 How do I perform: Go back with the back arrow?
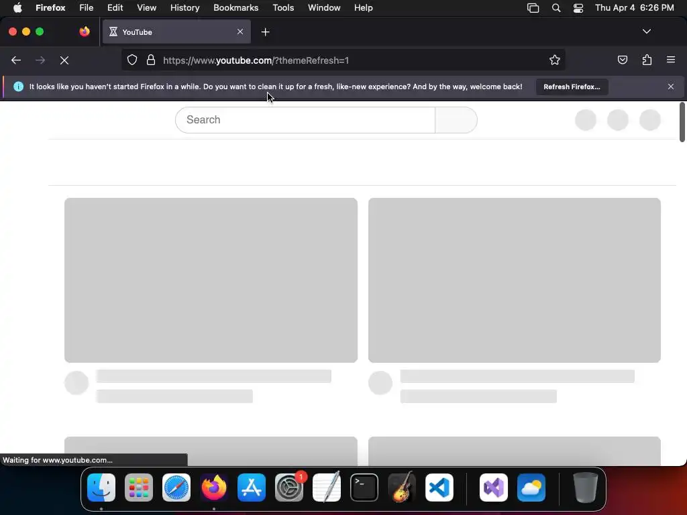click(16, 60)
